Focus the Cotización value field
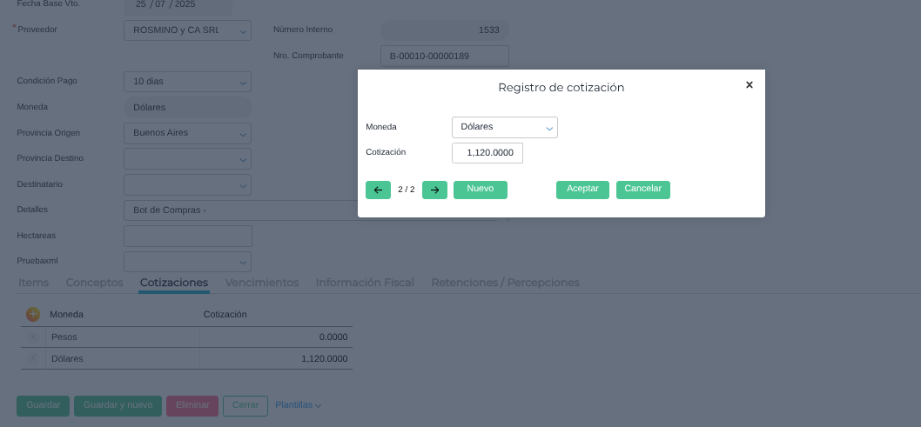 click(487, 153)
